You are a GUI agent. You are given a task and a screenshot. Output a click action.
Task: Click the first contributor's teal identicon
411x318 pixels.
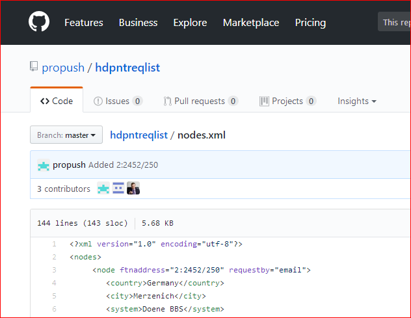click(x=103, y=188)
